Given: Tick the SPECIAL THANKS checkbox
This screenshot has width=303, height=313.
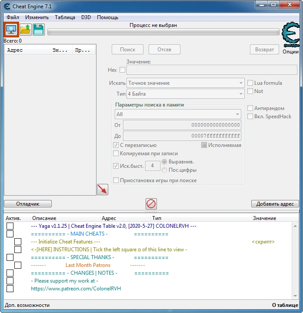Looking at the screenshot, I should pyautogui.click(x=10, y=257).
